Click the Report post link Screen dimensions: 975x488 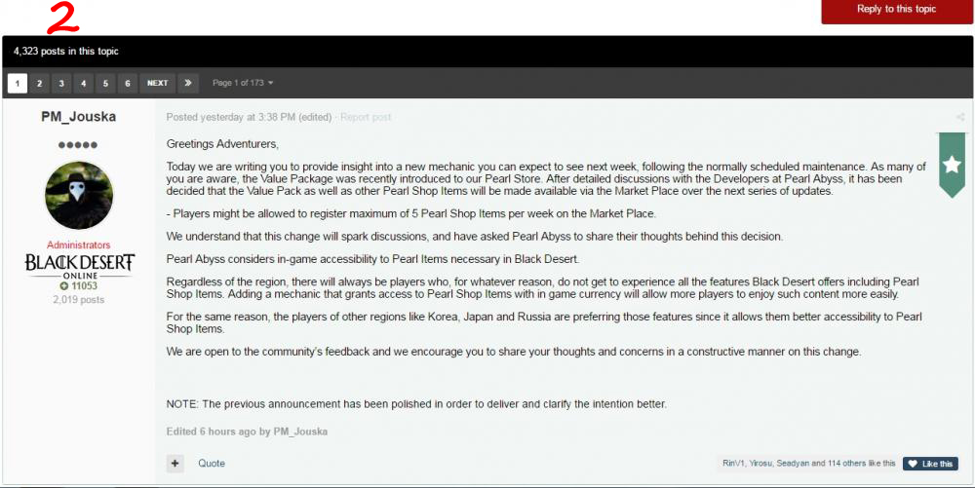tap(367, 117)
